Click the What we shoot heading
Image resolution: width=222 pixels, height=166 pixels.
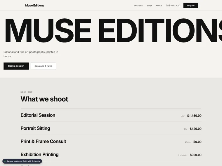(x=44, y=99)
